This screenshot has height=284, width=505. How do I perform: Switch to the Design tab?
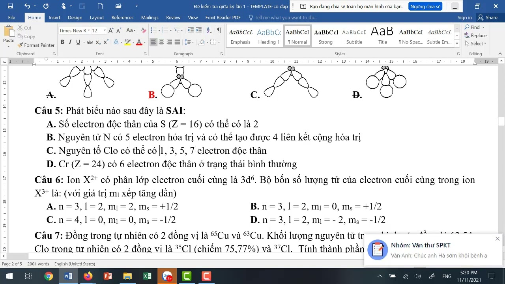click(75, 18)
